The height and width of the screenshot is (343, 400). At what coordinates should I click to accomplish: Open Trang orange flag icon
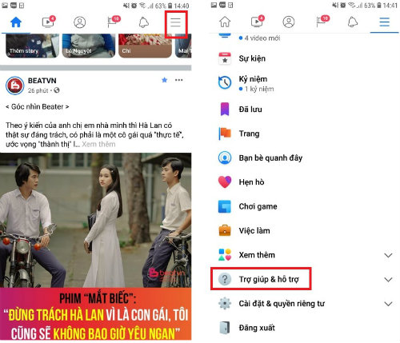[x=225, y=134]
